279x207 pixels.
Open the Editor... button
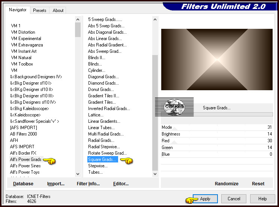click(121, 184)
